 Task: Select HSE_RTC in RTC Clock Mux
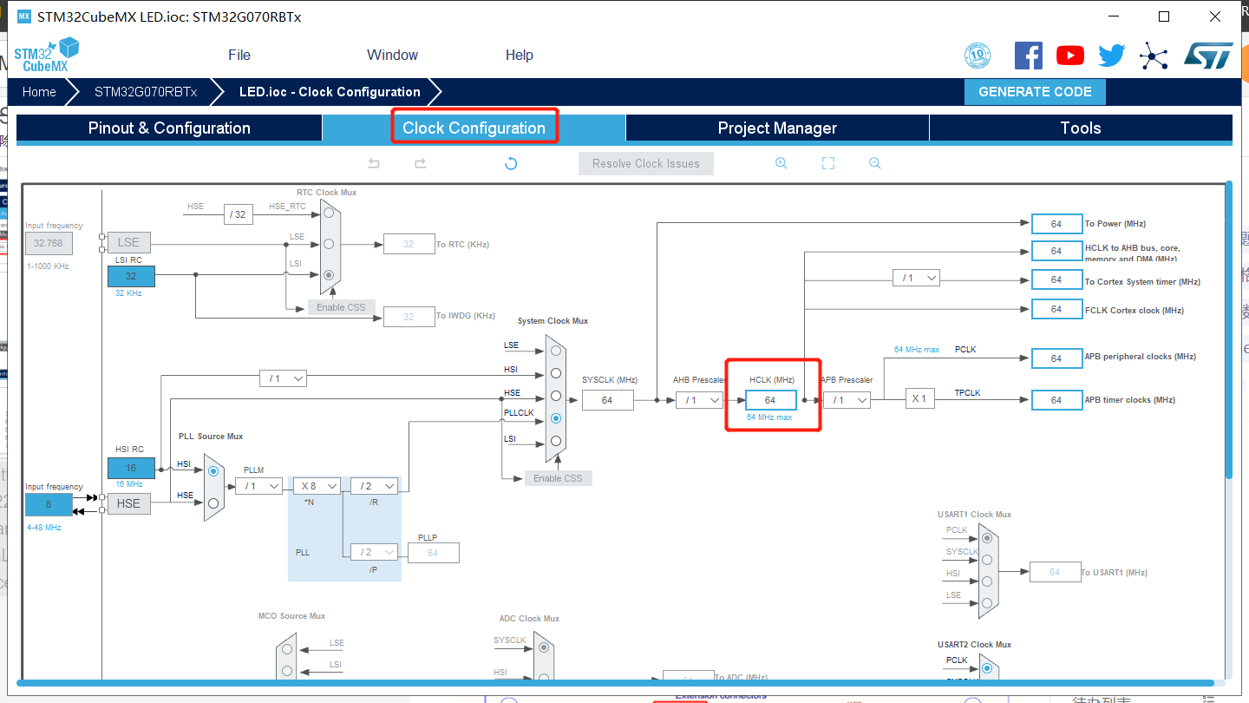[329, 212]
